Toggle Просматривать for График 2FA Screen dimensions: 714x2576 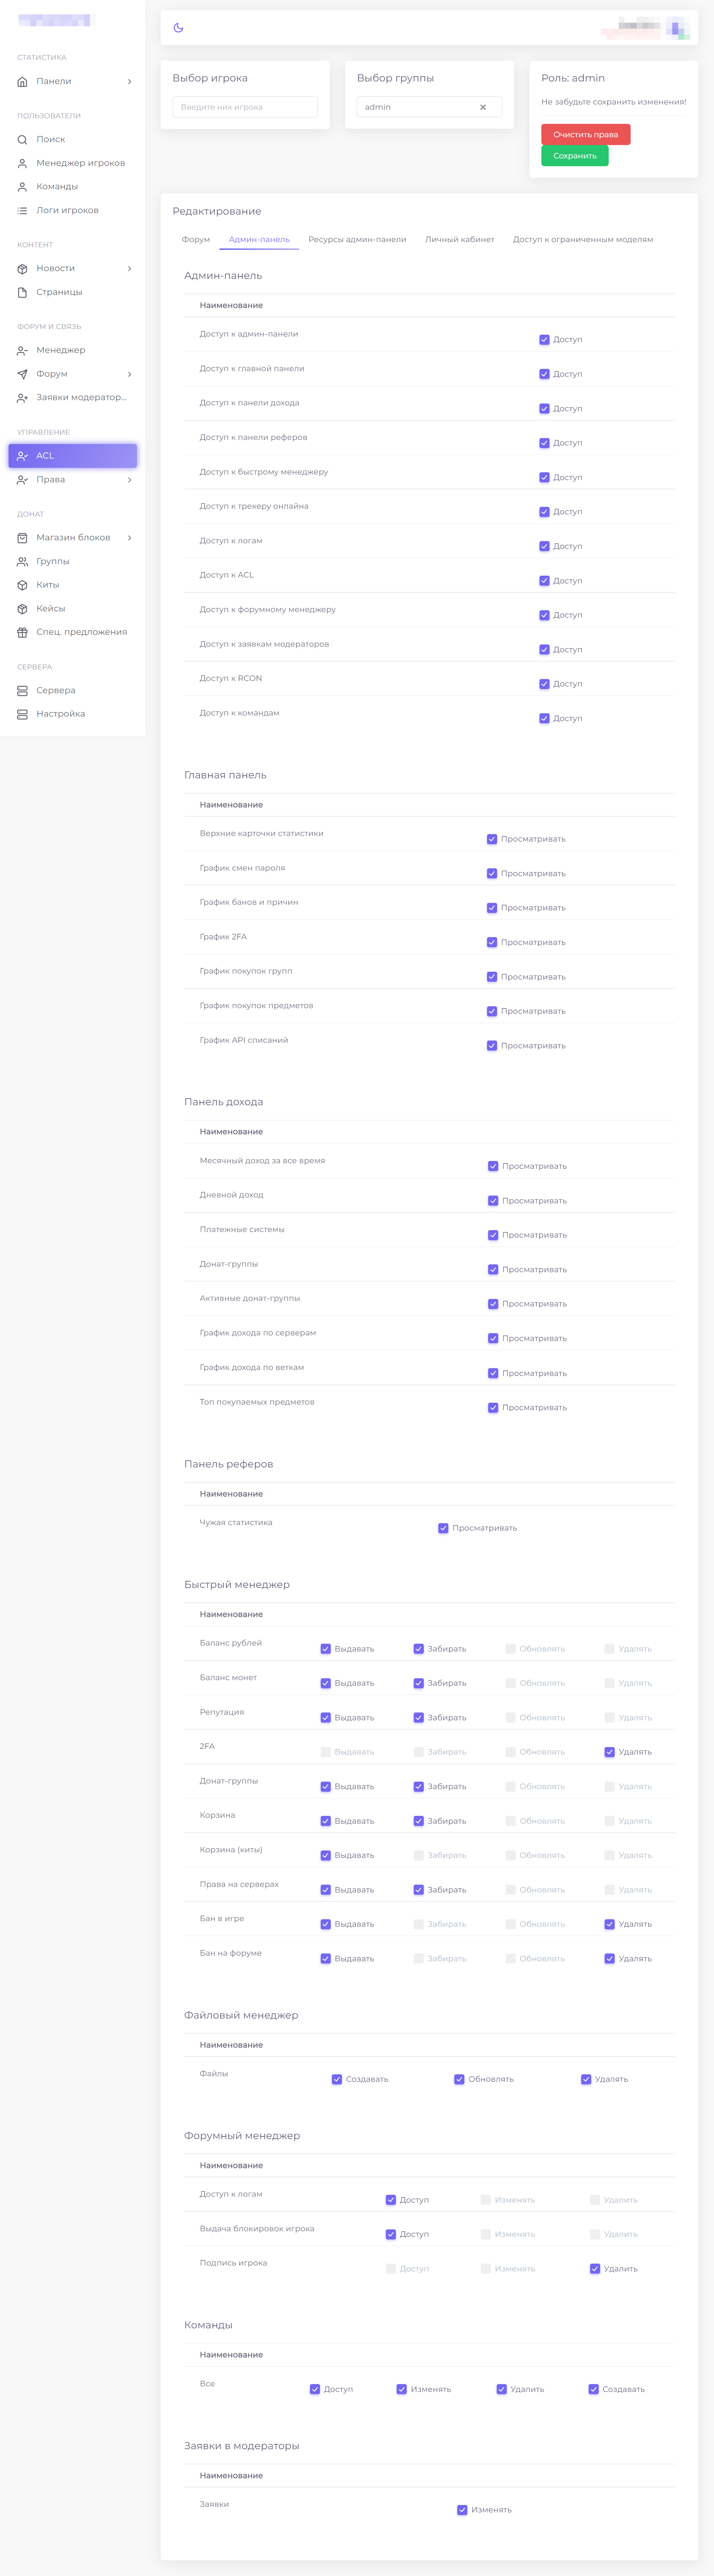492,942
